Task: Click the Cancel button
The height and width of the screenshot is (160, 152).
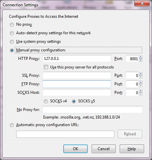Action: (x=104, y=149)
